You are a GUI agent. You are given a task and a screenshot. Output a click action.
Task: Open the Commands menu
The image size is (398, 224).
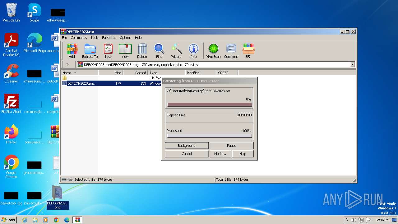(79, 38)
